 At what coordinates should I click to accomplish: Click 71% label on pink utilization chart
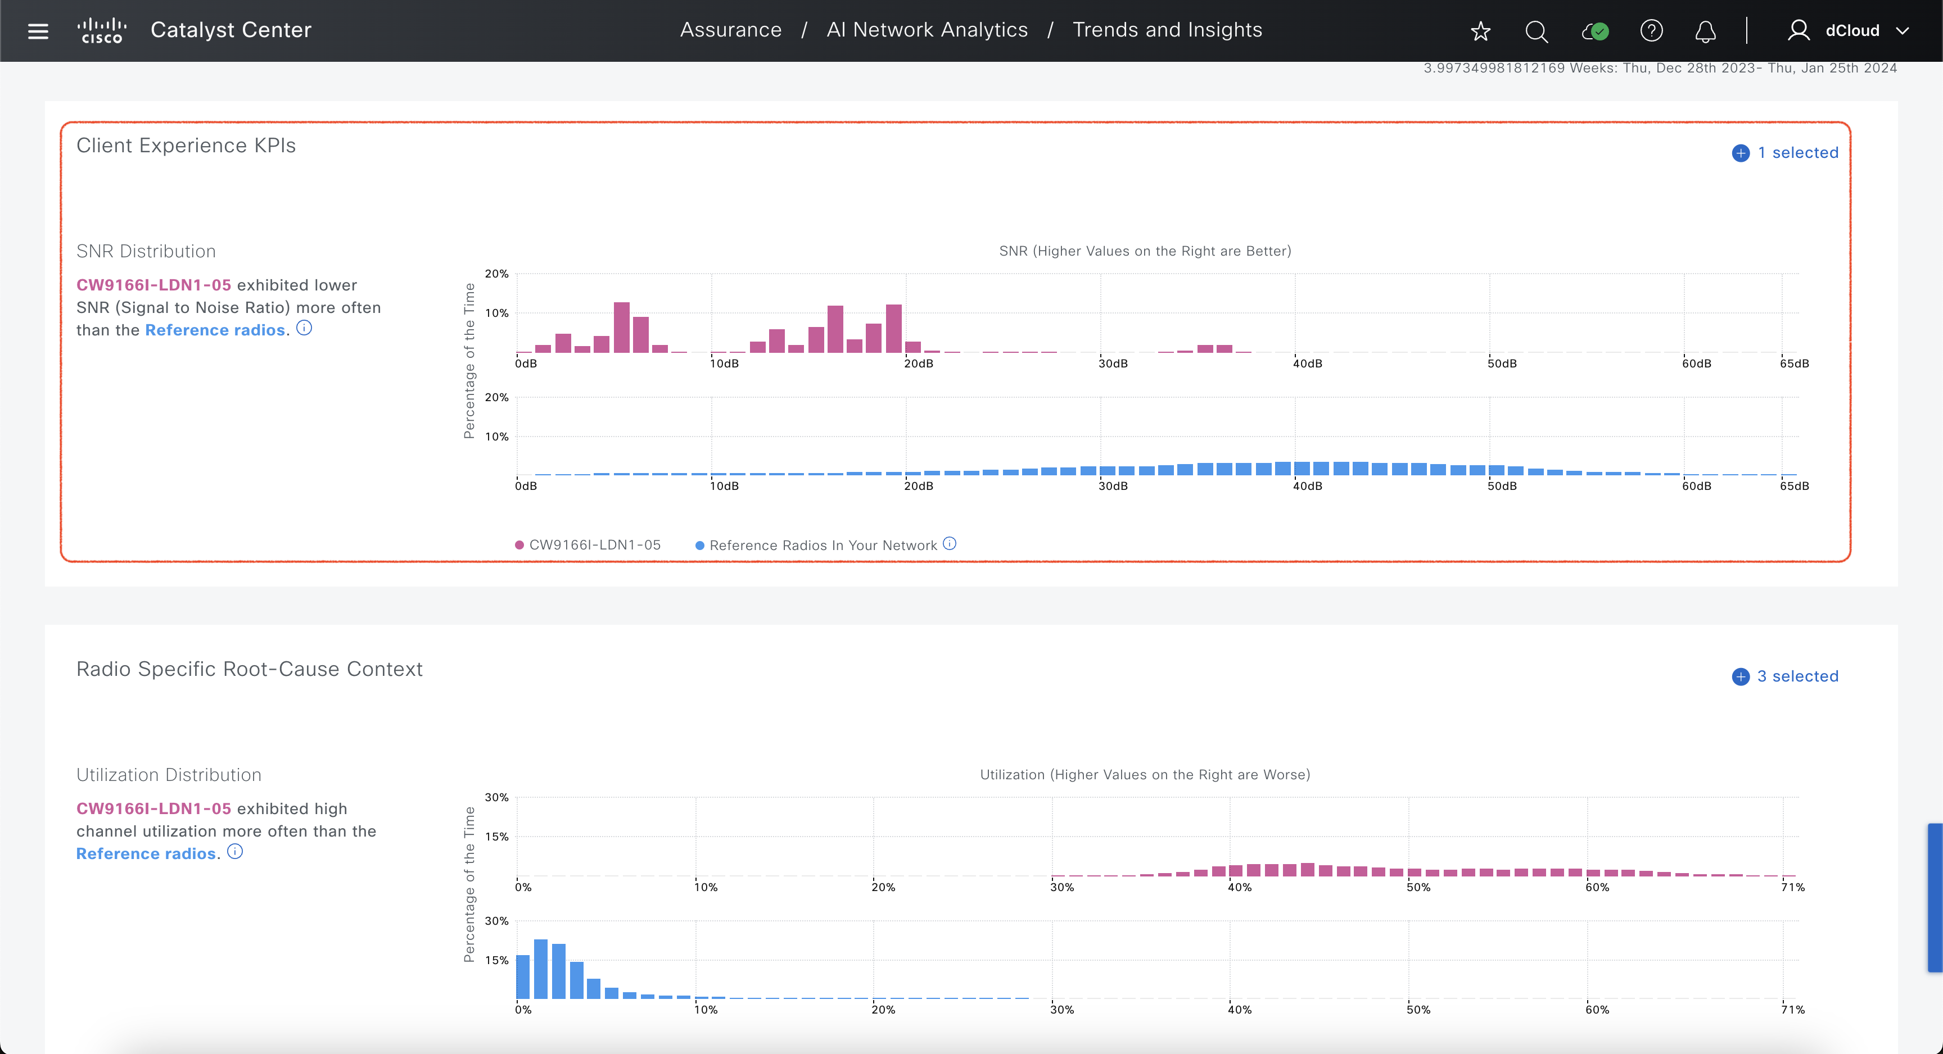point(1793,887)
